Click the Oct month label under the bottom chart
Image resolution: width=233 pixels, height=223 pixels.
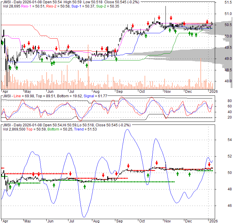click(142, 221)
